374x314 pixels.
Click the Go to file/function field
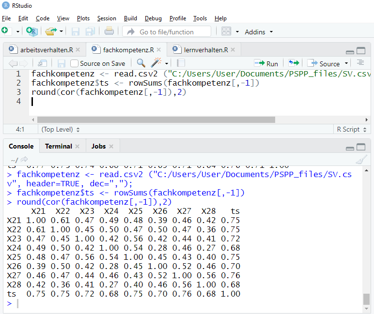coord(167,32)
